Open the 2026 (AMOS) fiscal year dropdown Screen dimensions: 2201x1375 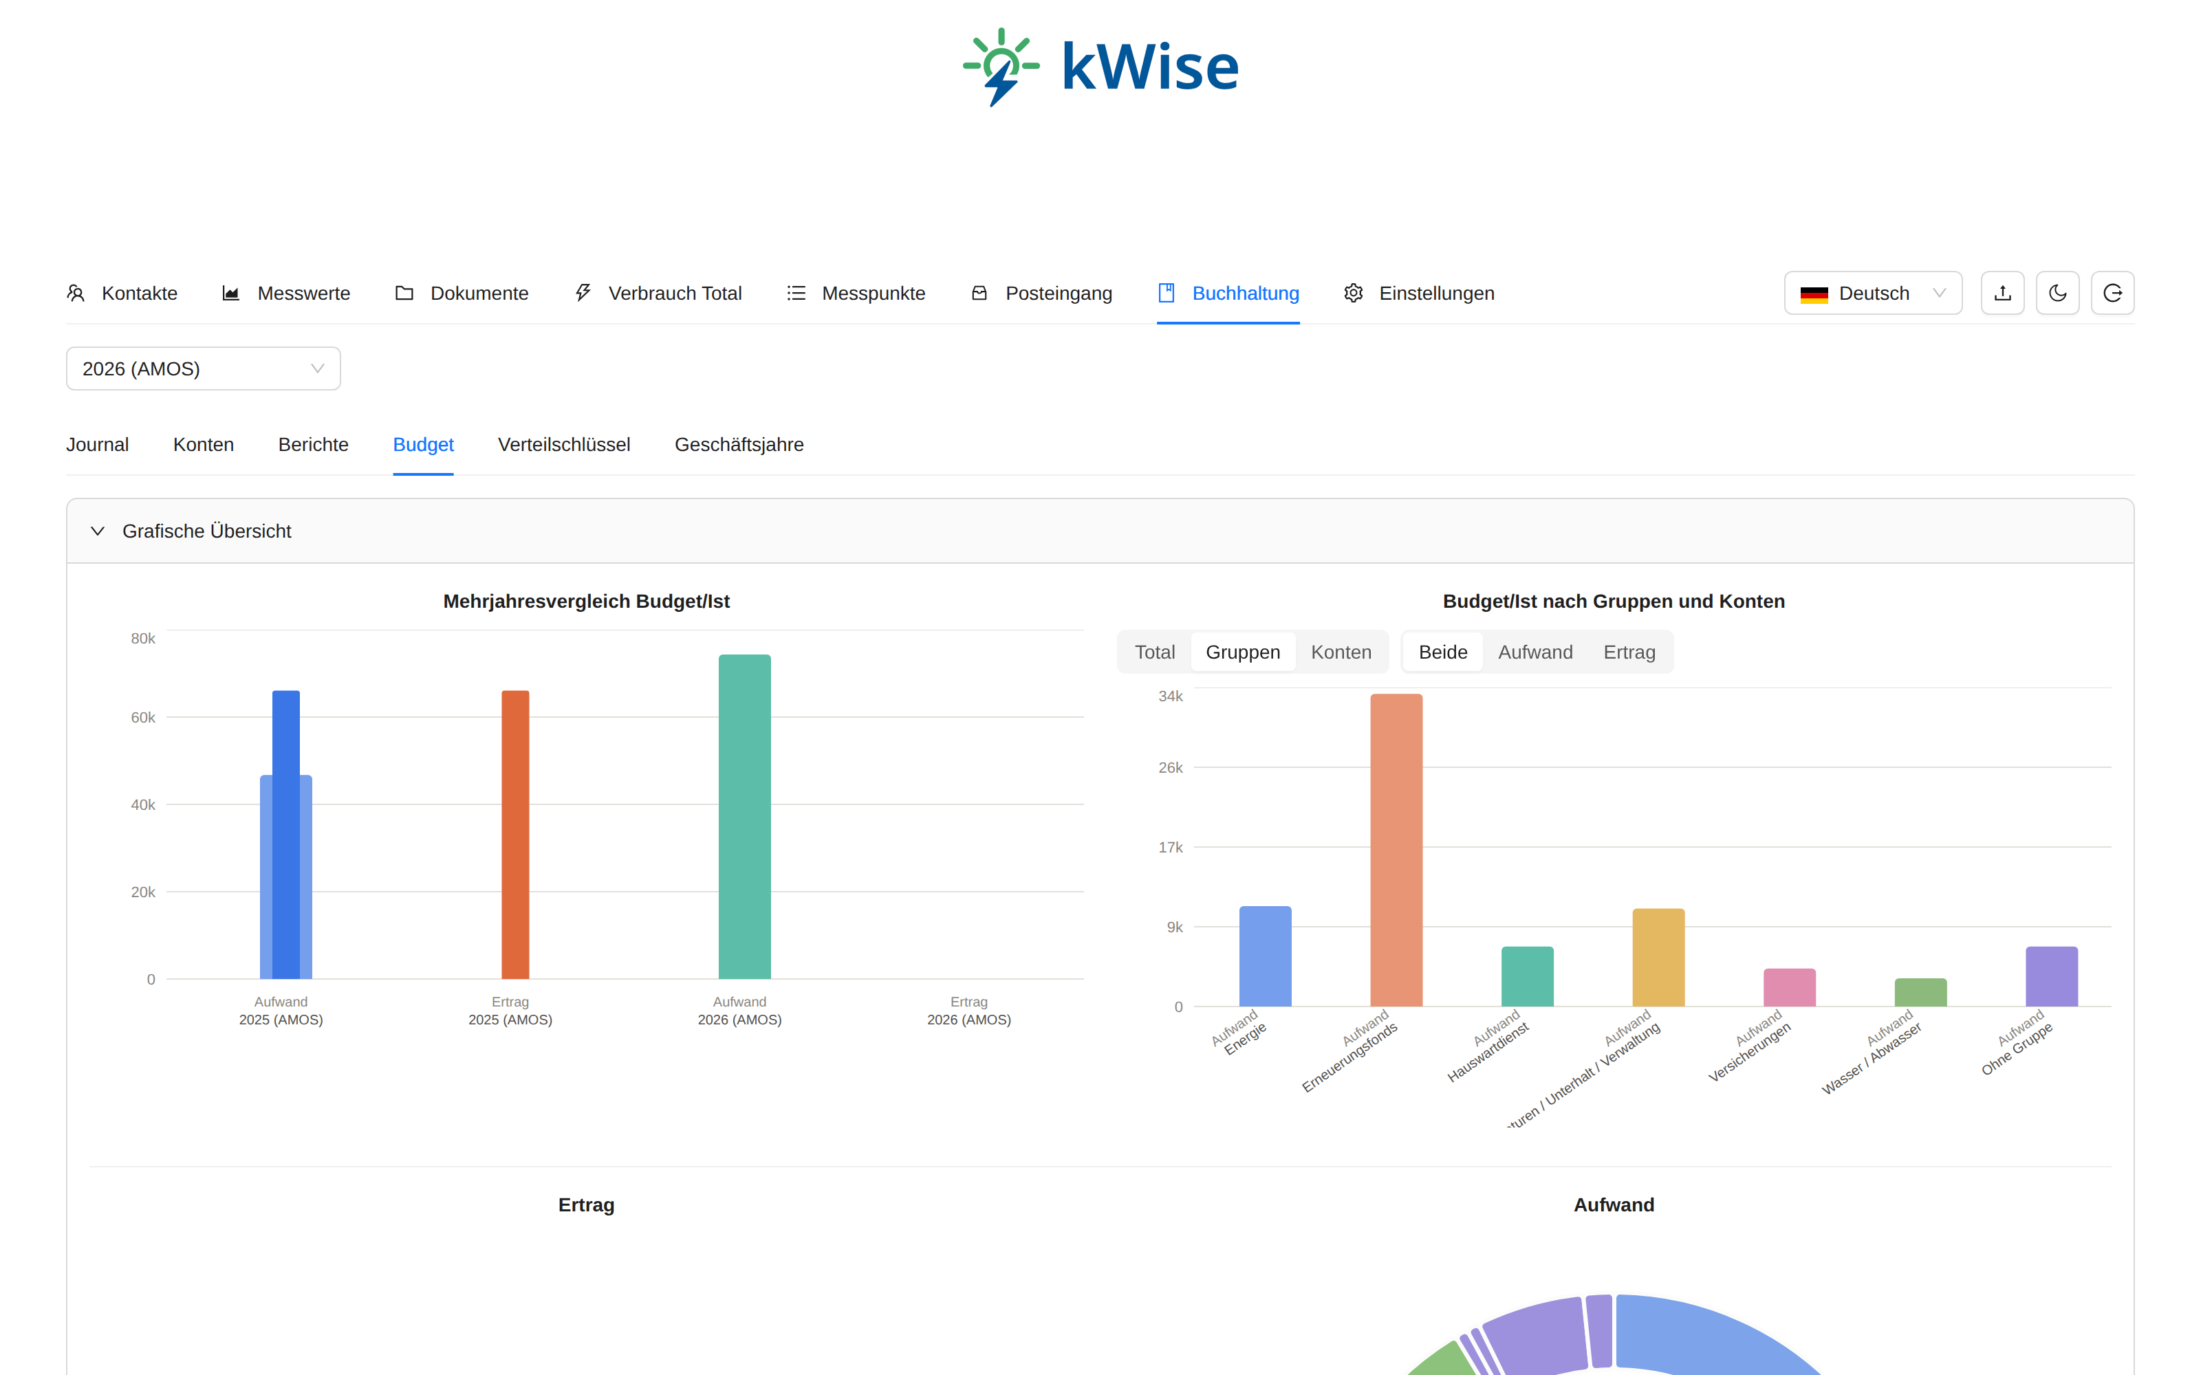tap(204, 368)
